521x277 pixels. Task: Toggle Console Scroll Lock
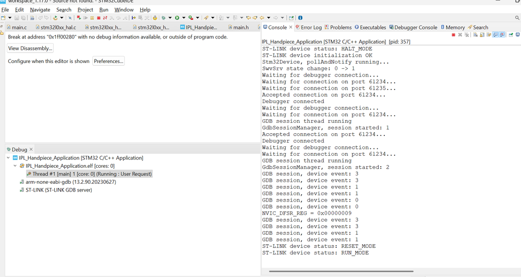coord(482,34)
